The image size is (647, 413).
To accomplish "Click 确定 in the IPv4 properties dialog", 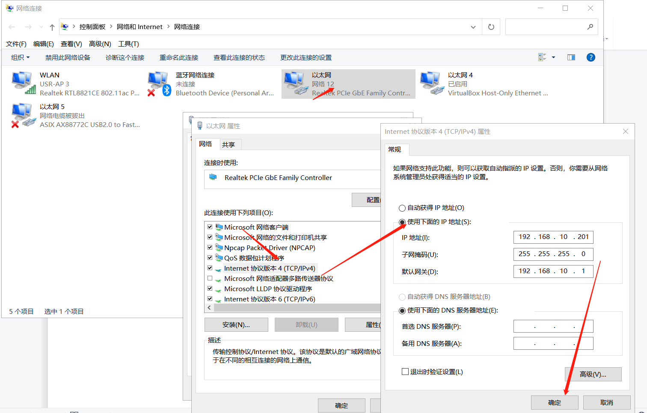I will (x=555, y=402).
